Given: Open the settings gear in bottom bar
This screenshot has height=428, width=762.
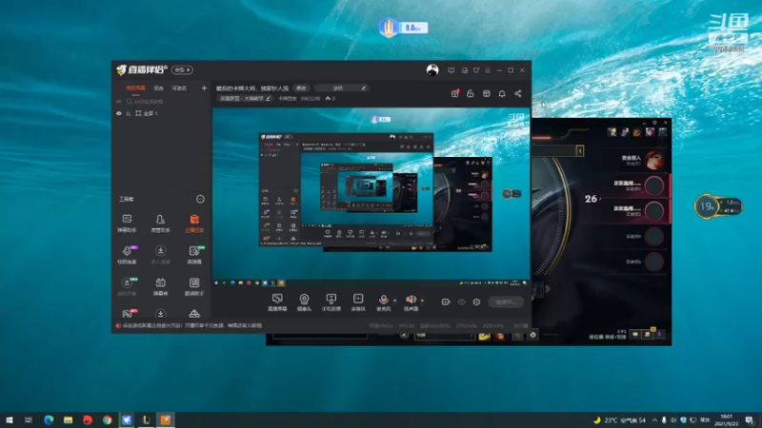Looking at the screenshot, I should (x=477, y=302).
